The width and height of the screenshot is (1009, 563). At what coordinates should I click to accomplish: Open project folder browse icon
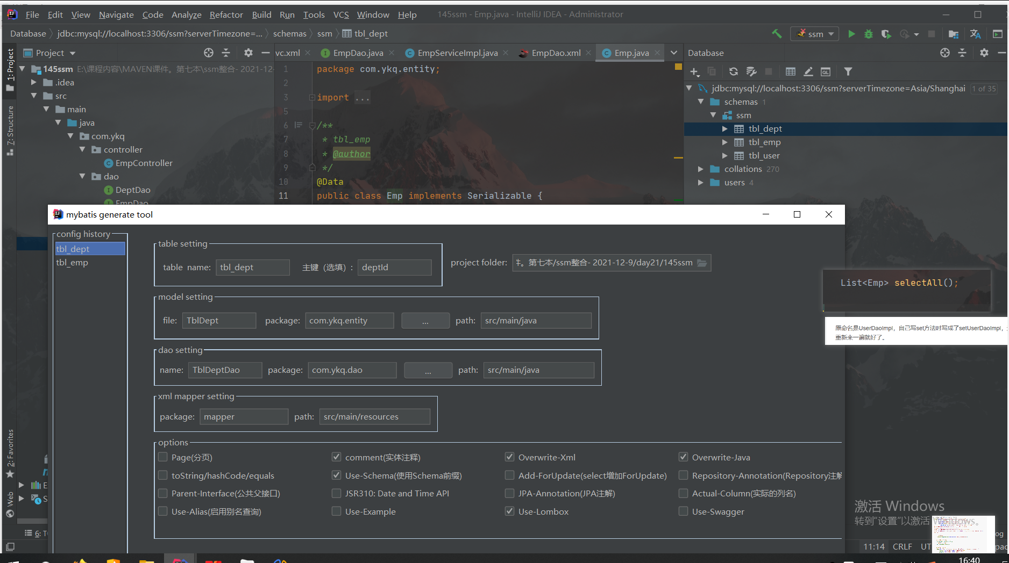702,263
